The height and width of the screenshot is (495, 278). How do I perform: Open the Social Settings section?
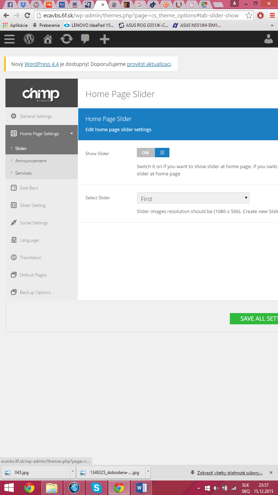click(x=42, y=223)
